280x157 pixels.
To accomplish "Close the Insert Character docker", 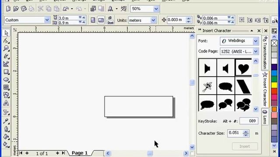I will pos(259,31).
